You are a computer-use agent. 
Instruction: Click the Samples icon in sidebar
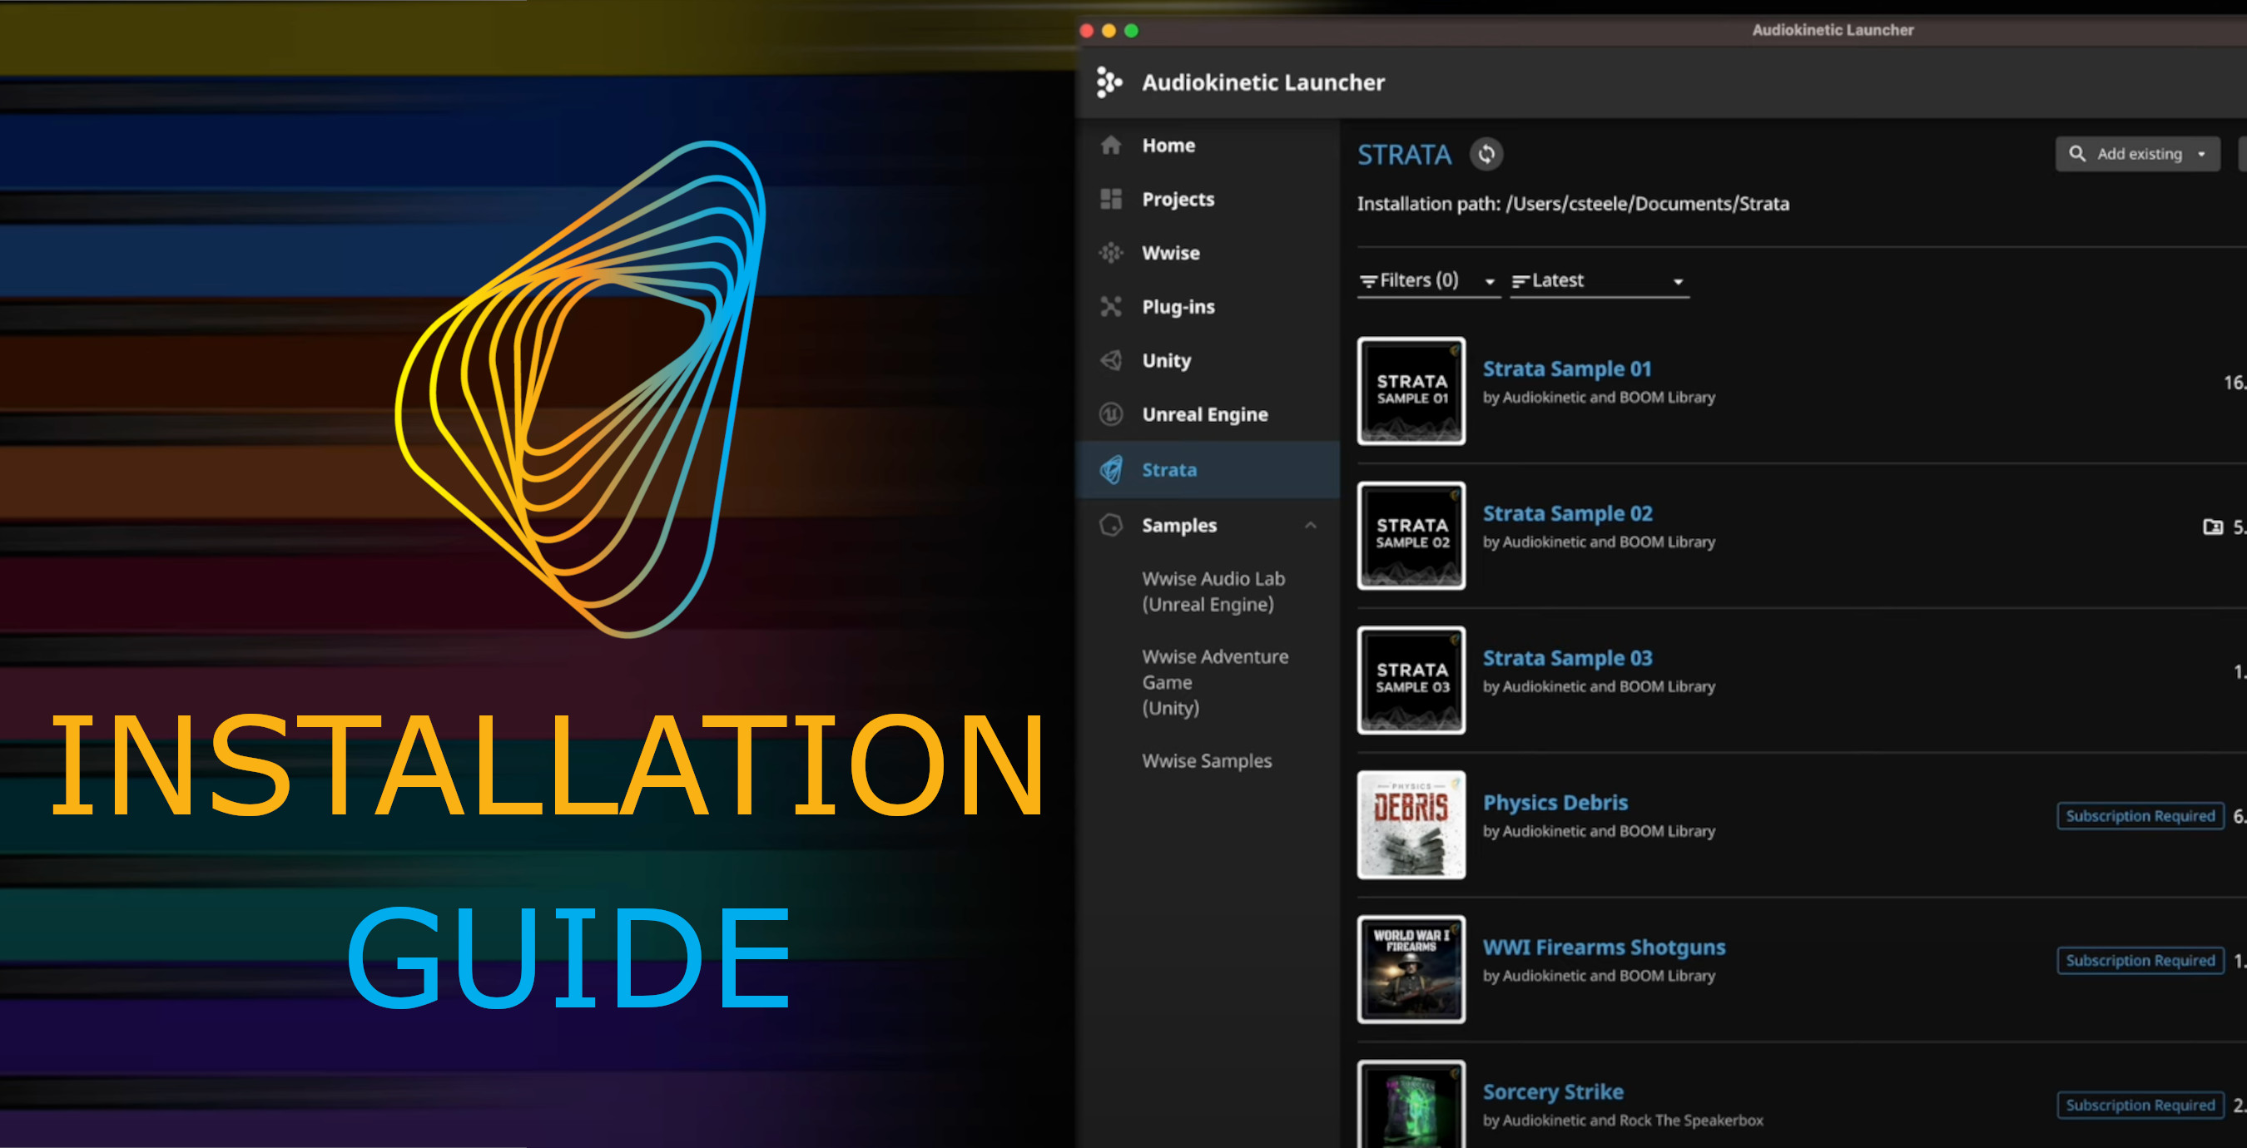(1110, 525)
